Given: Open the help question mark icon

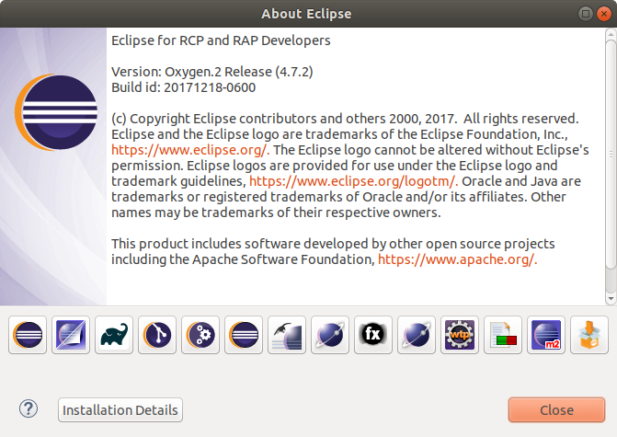Looking at the screenshot, I should [x=29, y=409].
